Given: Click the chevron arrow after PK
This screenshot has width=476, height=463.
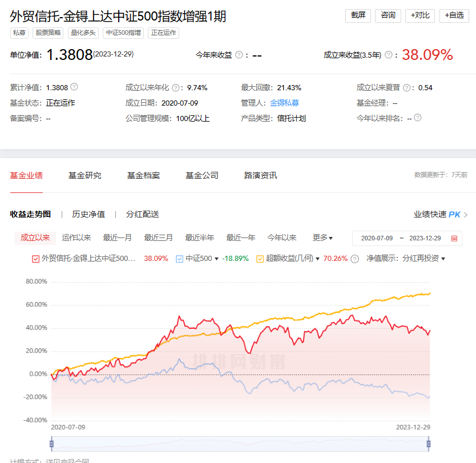Looking at the screenshot, I should 466,215.
